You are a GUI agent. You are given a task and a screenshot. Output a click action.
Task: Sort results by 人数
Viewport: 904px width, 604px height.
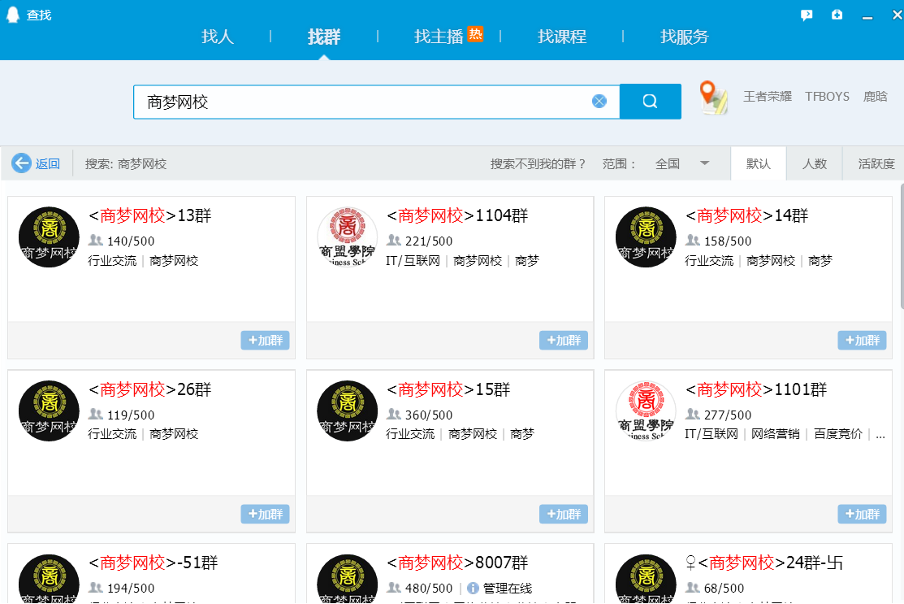pyautogui.click(x=815, y=164)
